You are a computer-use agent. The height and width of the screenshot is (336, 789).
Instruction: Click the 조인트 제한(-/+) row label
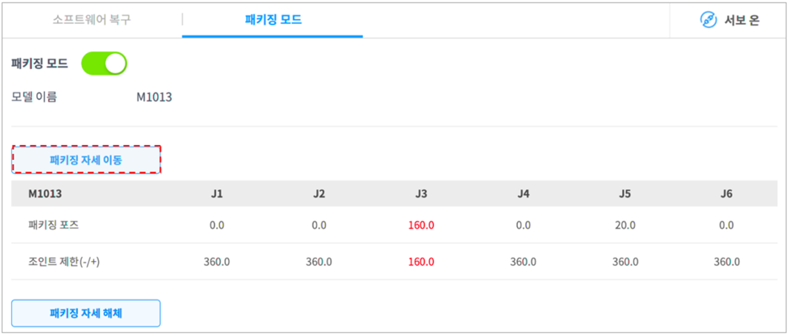click(x=64, y=262)
